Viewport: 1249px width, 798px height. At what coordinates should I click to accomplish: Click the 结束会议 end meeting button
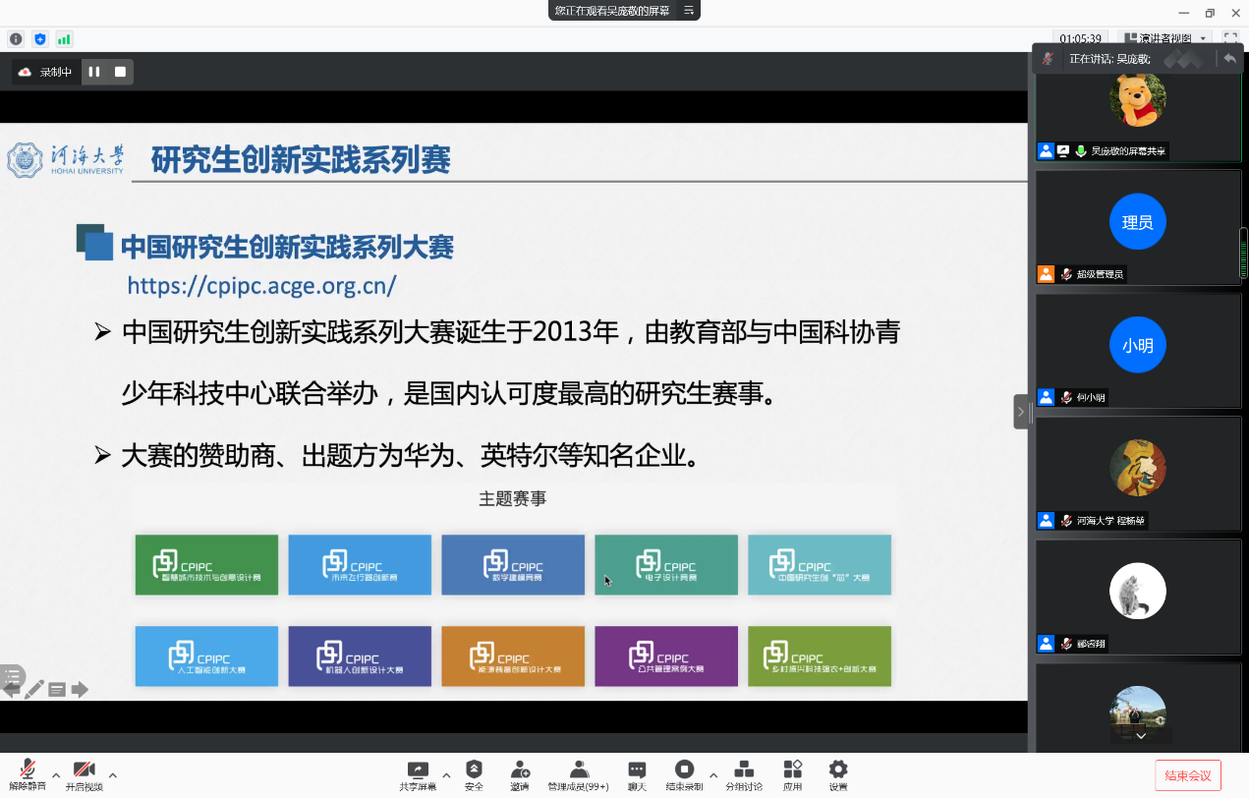(1187, 775)
